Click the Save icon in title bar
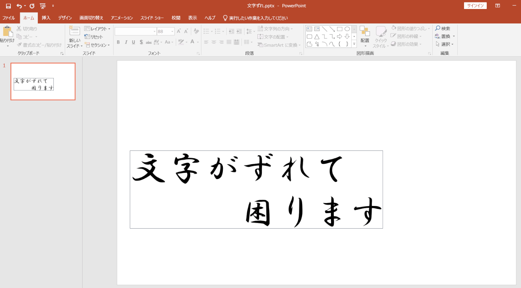The image size is (521, 288). [x=8, y=6]
